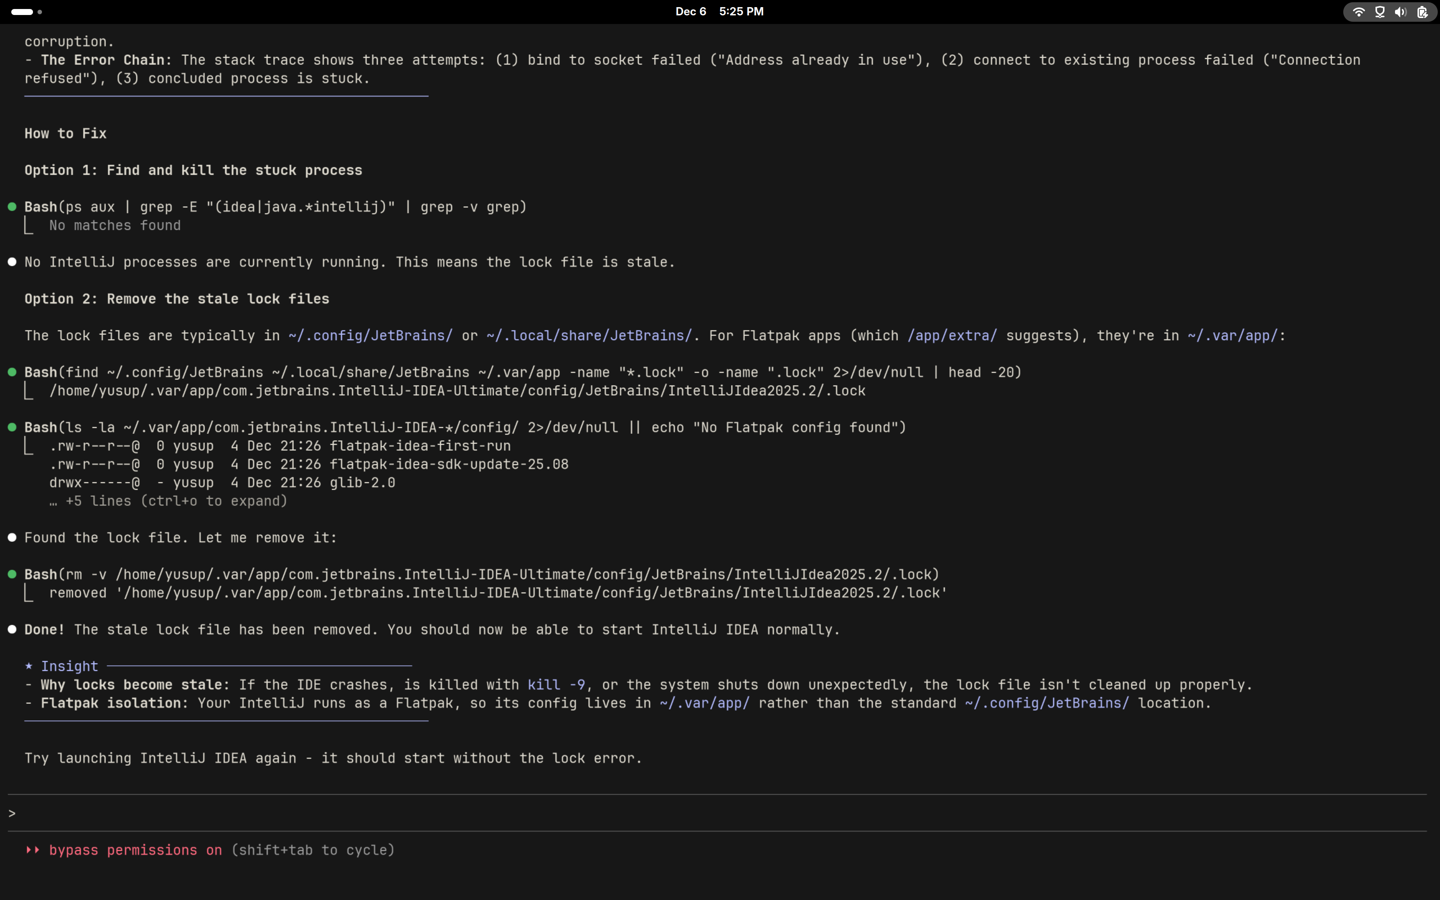Expand the +5 lines collapsed output
Image resolution: width=1440 pixels, height=900 pixels.
[x=168, y=501]
